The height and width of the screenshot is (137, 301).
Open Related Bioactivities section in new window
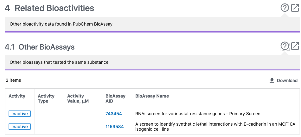pos(295,8)
